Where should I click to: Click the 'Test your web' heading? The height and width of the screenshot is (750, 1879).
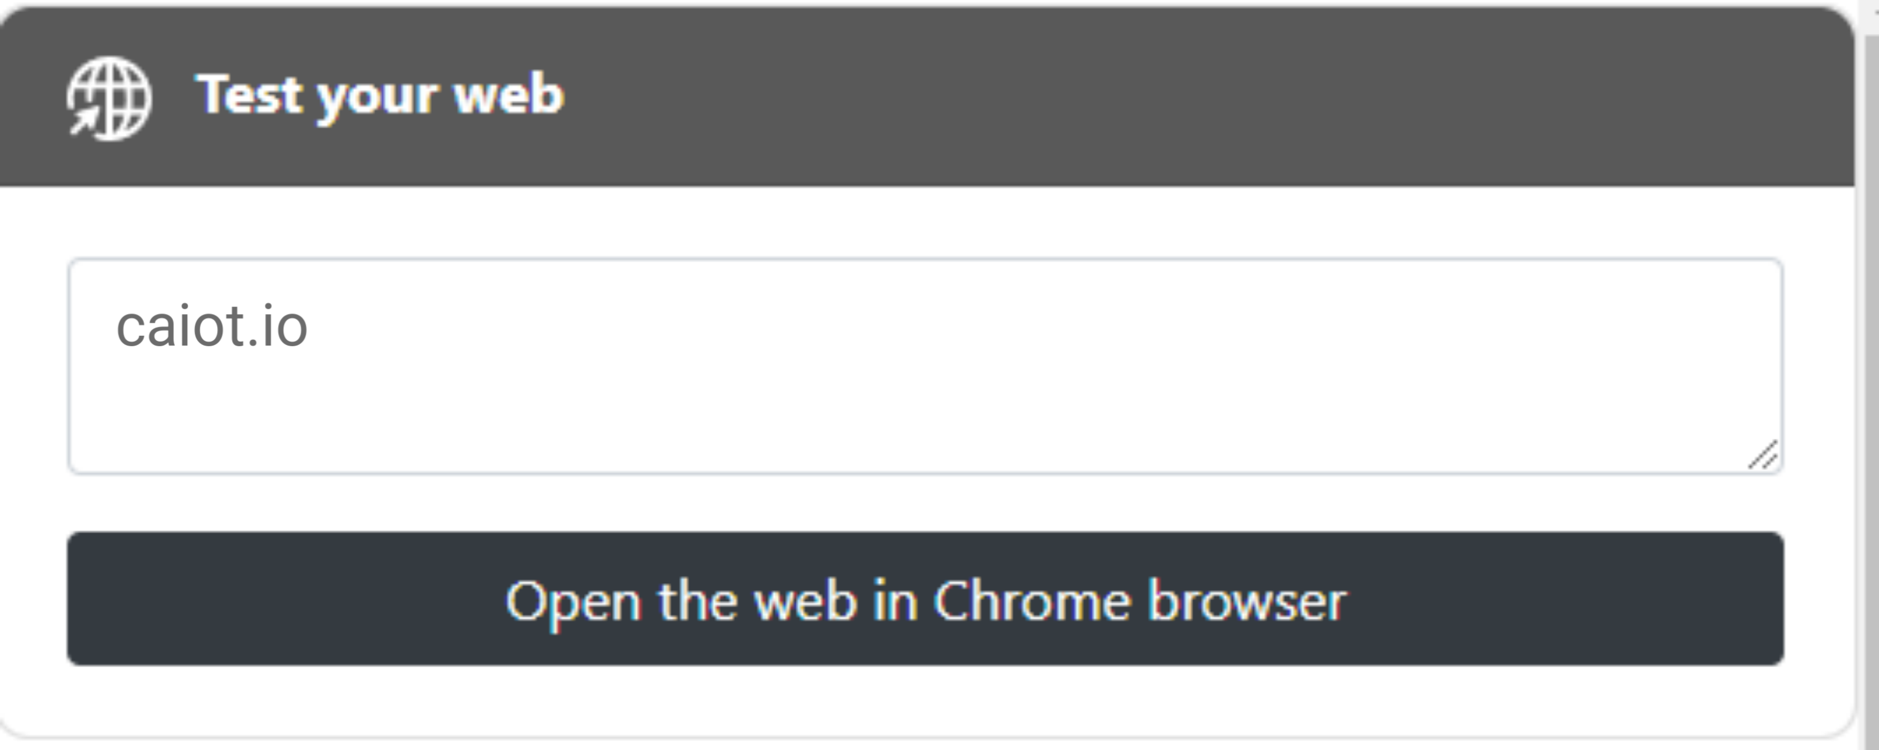tap(380, 95)
